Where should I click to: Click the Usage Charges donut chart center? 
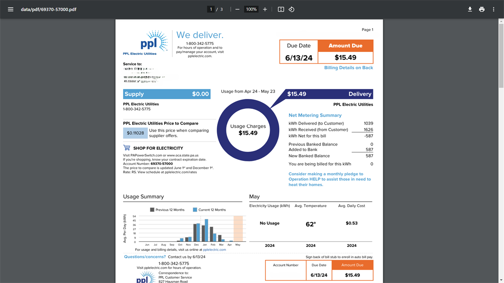[x=248, y=130]
